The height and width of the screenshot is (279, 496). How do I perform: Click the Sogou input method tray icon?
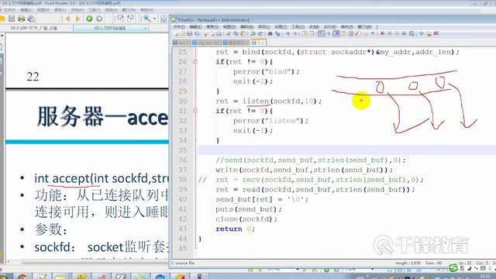click(x=453, y=268)
